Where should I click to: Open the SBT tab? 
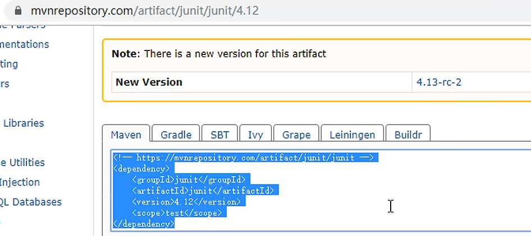(219, 135)
